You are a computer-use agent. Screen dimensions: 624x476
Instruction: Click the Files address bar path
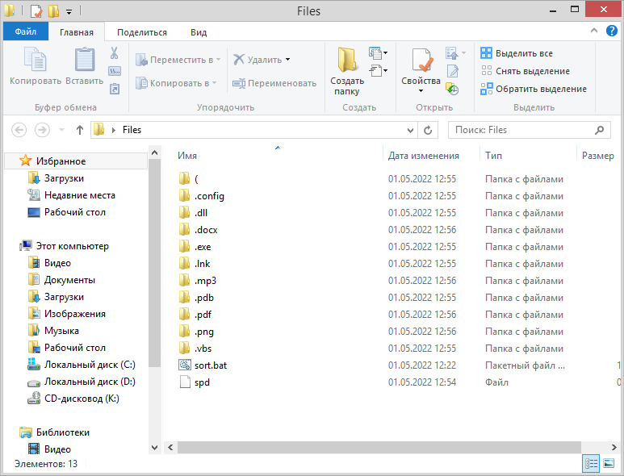click(x=132, y=130)
